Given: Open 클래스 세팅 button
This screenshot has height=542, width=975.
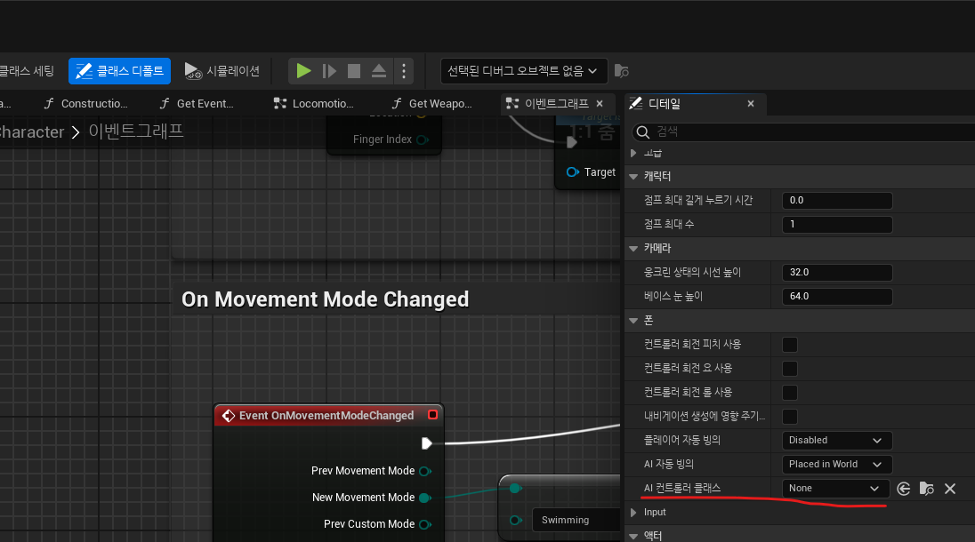Looking at the screenshot, I should 27,71.
